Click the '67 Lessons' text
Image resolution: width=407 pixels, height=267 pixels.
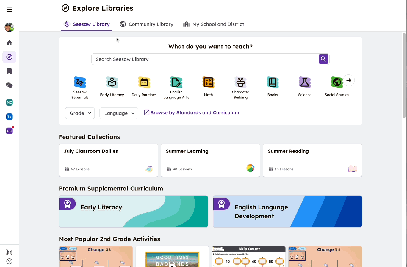[x=80, y=169]
